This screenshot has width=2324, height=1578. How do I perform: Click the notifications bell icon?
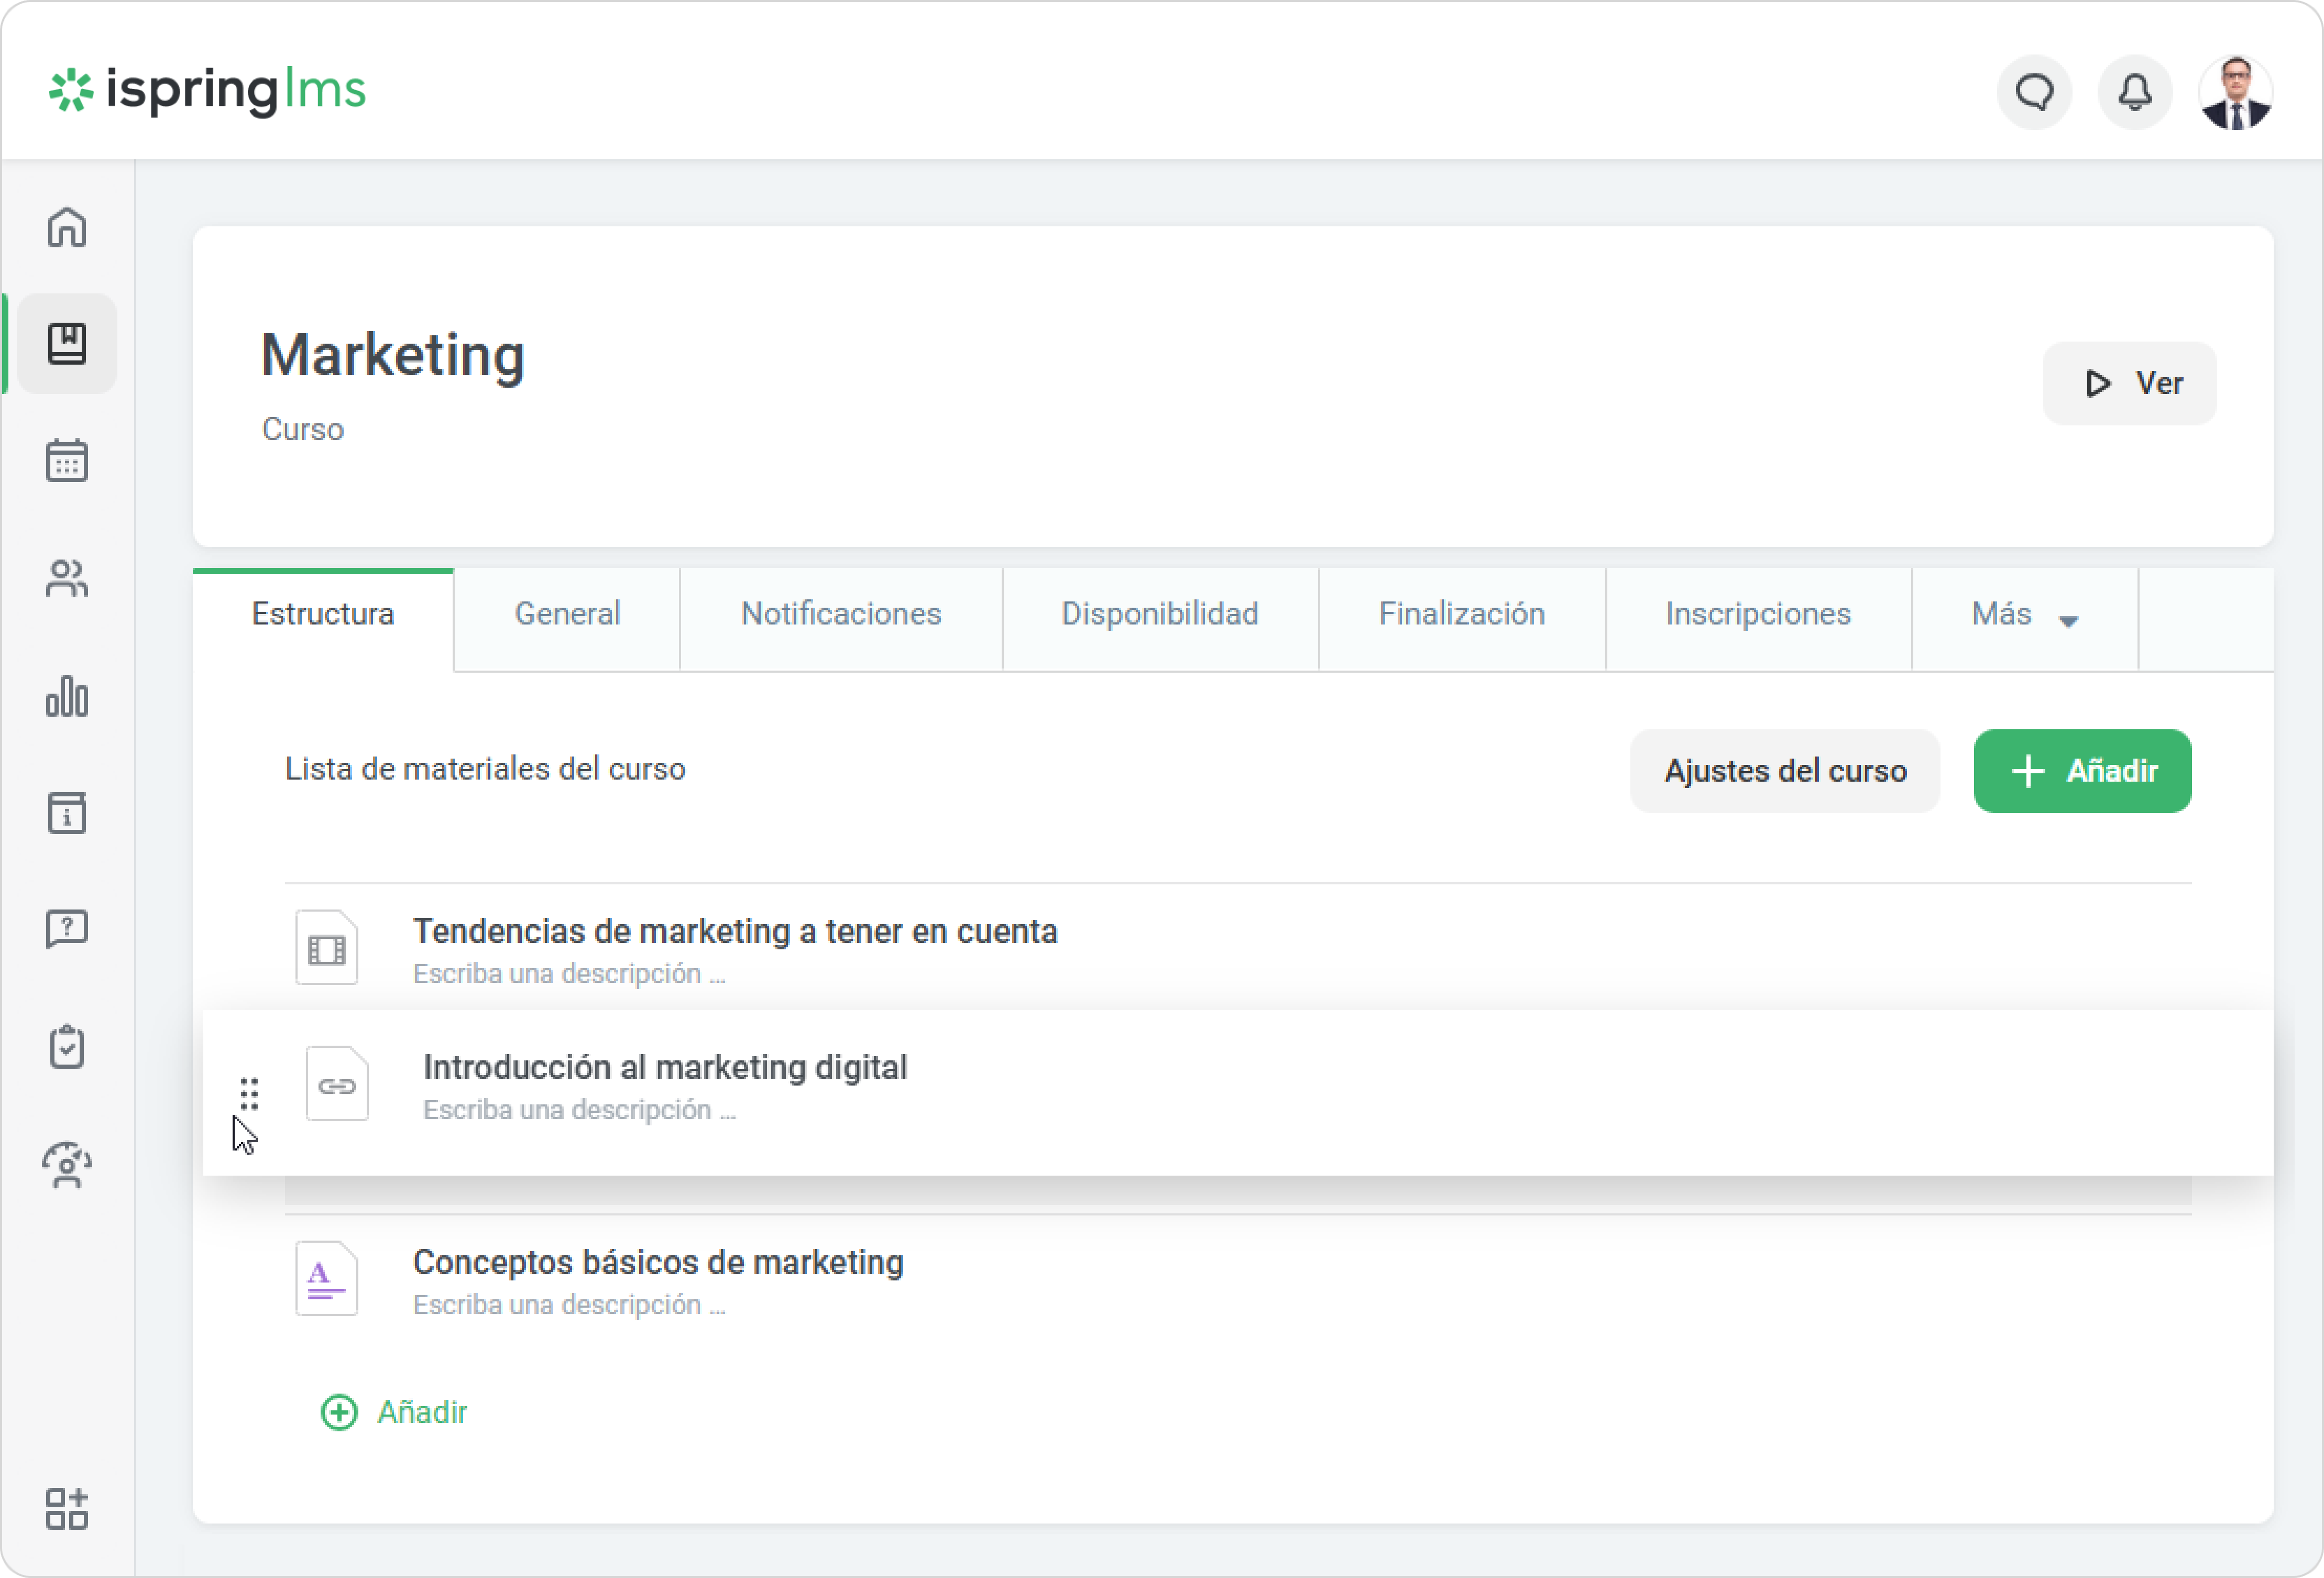[x=2134, y=92]
